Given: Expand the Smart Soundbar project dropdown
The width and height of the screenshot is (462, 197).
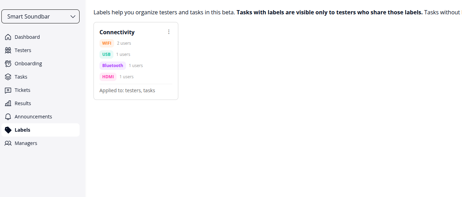Looking at the screenshot, I should pyautogui.click(x=40, y=16).
